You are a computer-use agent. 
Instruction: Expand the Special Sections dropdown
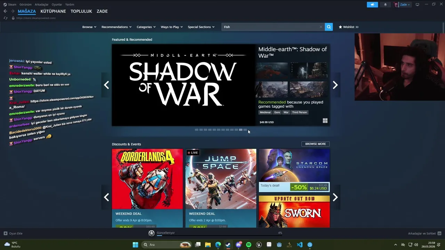tap(201, 27)
